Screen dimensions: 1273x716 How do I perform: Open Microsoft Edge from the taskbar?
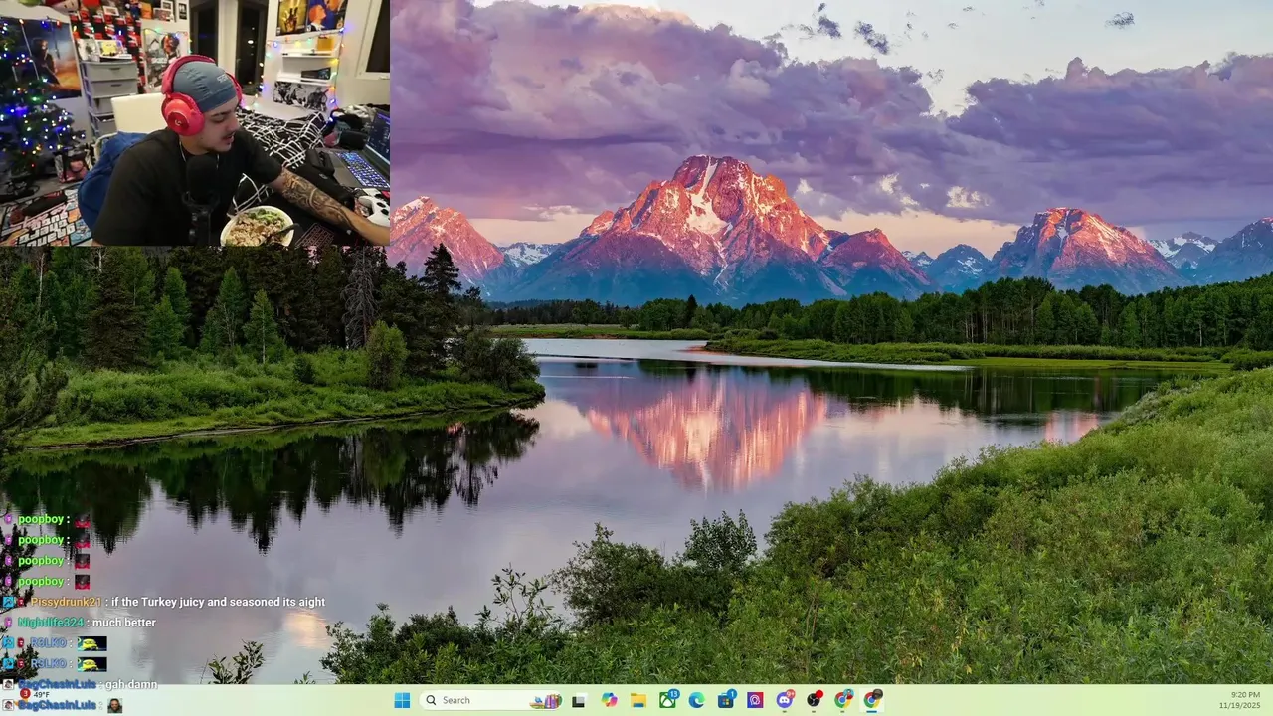pos(697,700)
